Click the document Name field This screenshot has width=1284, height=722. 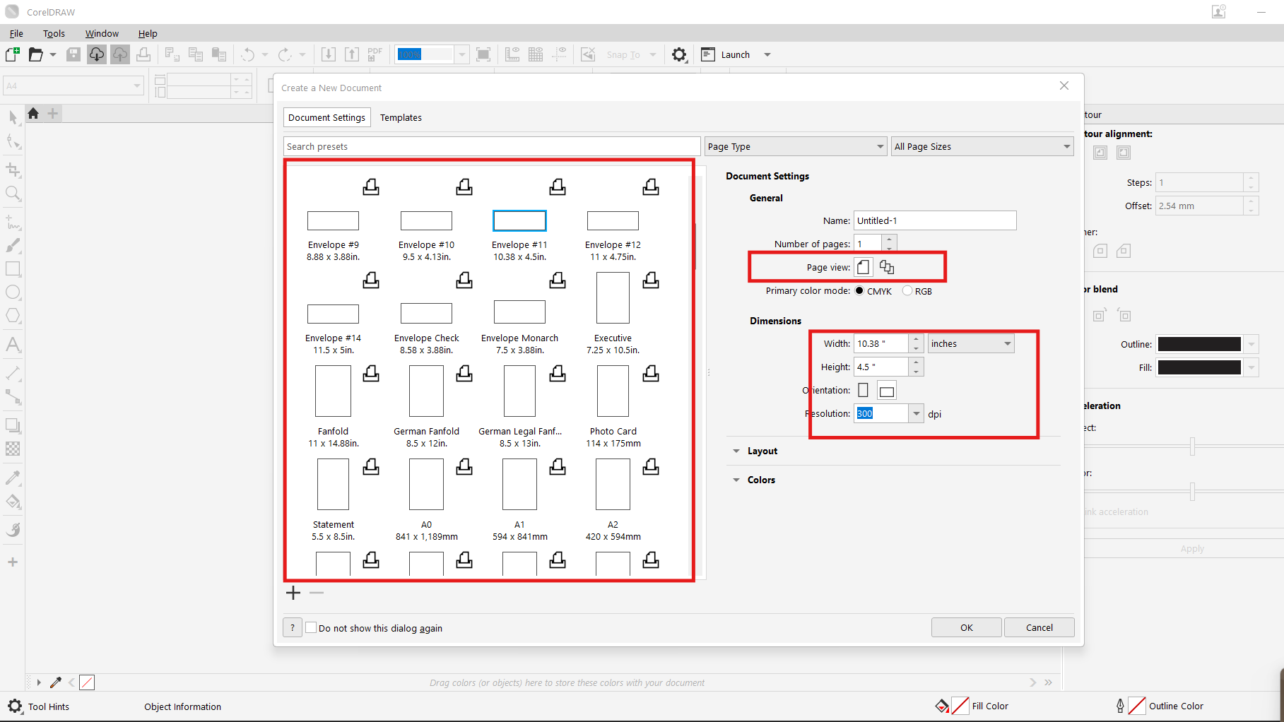tap(935, 220)
